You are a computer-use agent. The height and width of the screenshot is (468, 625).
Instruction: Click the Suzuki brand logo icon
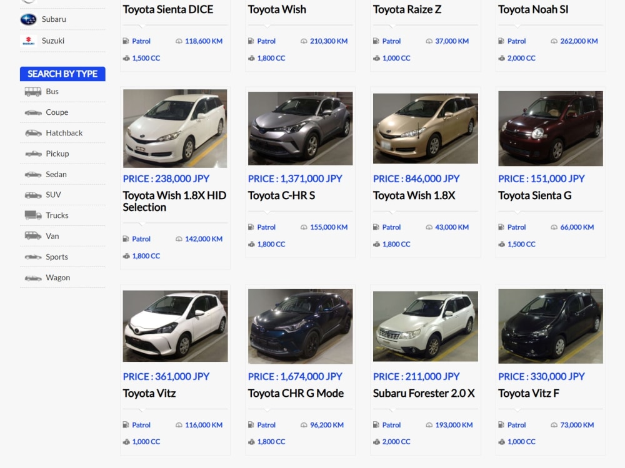pyautogui.click(x=28, y=41)
